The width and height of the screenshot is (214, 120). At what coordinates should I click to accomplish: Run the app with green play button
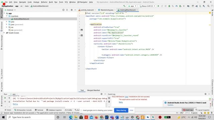[x=158, y=6]
